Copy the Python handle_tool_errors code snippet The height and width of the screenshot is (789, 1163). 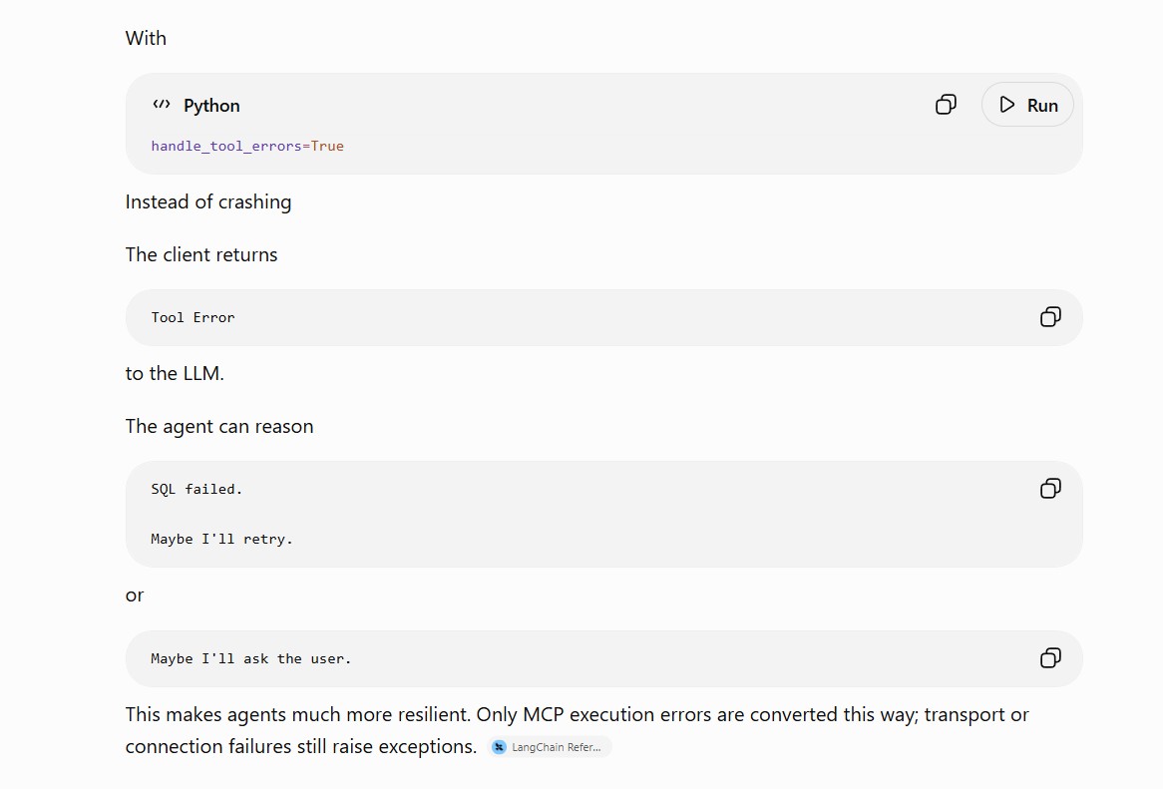[x=946, y=105]
